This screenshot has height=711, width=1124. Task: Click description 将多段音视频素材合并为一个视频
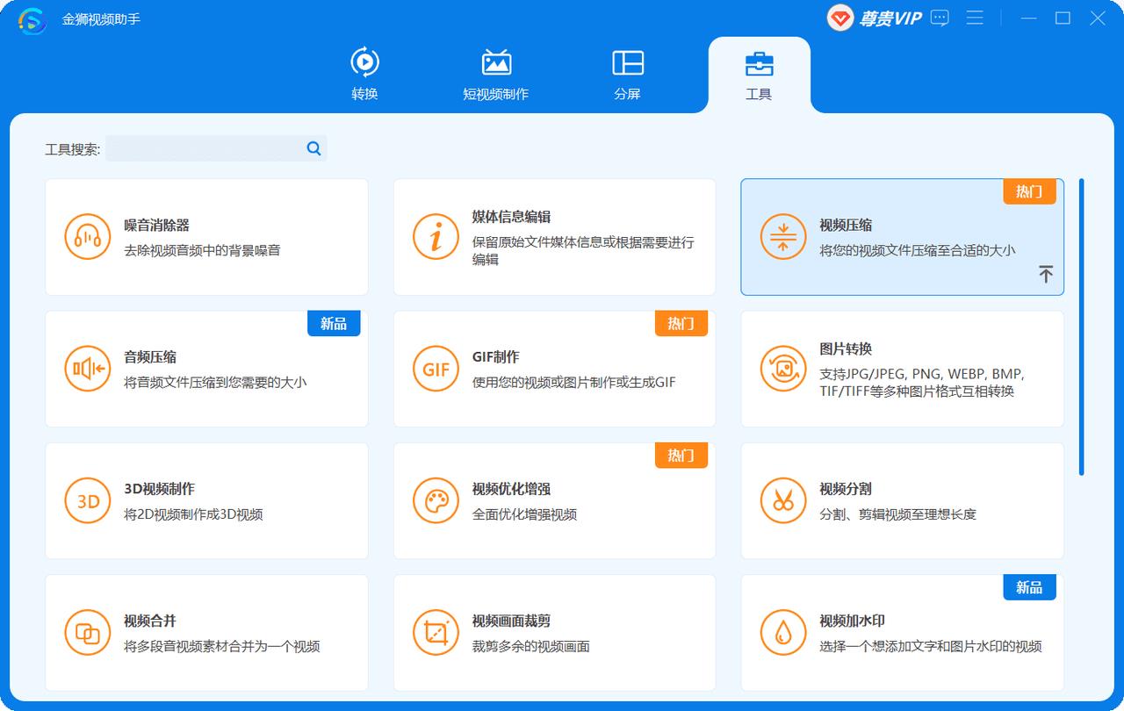[x=221, y=646]
